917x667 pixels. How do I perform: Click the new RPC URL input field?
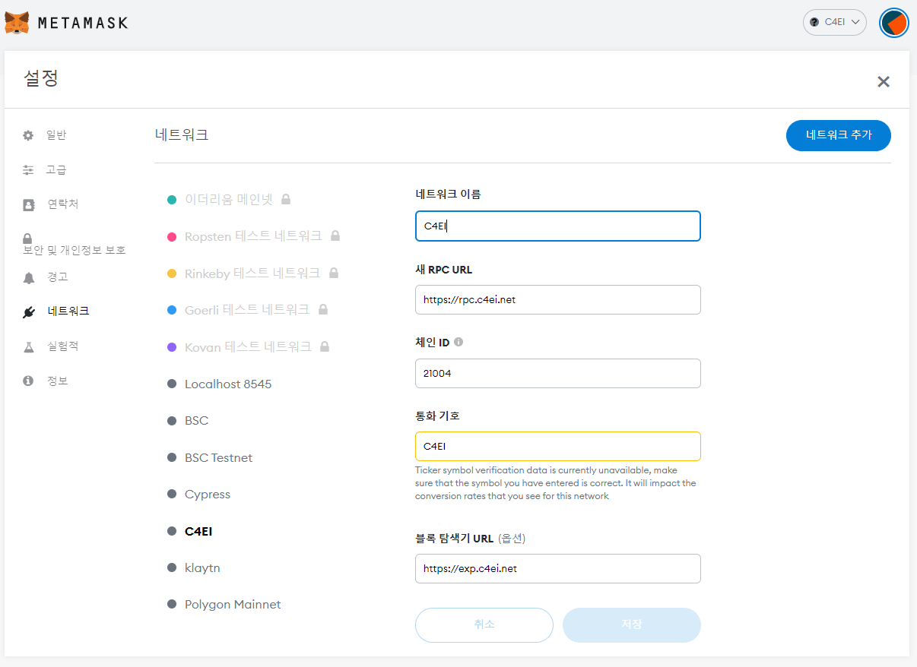(557, 299)
